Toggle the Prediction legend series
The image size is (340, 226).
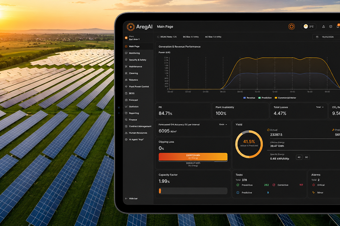tap(265, 98)
